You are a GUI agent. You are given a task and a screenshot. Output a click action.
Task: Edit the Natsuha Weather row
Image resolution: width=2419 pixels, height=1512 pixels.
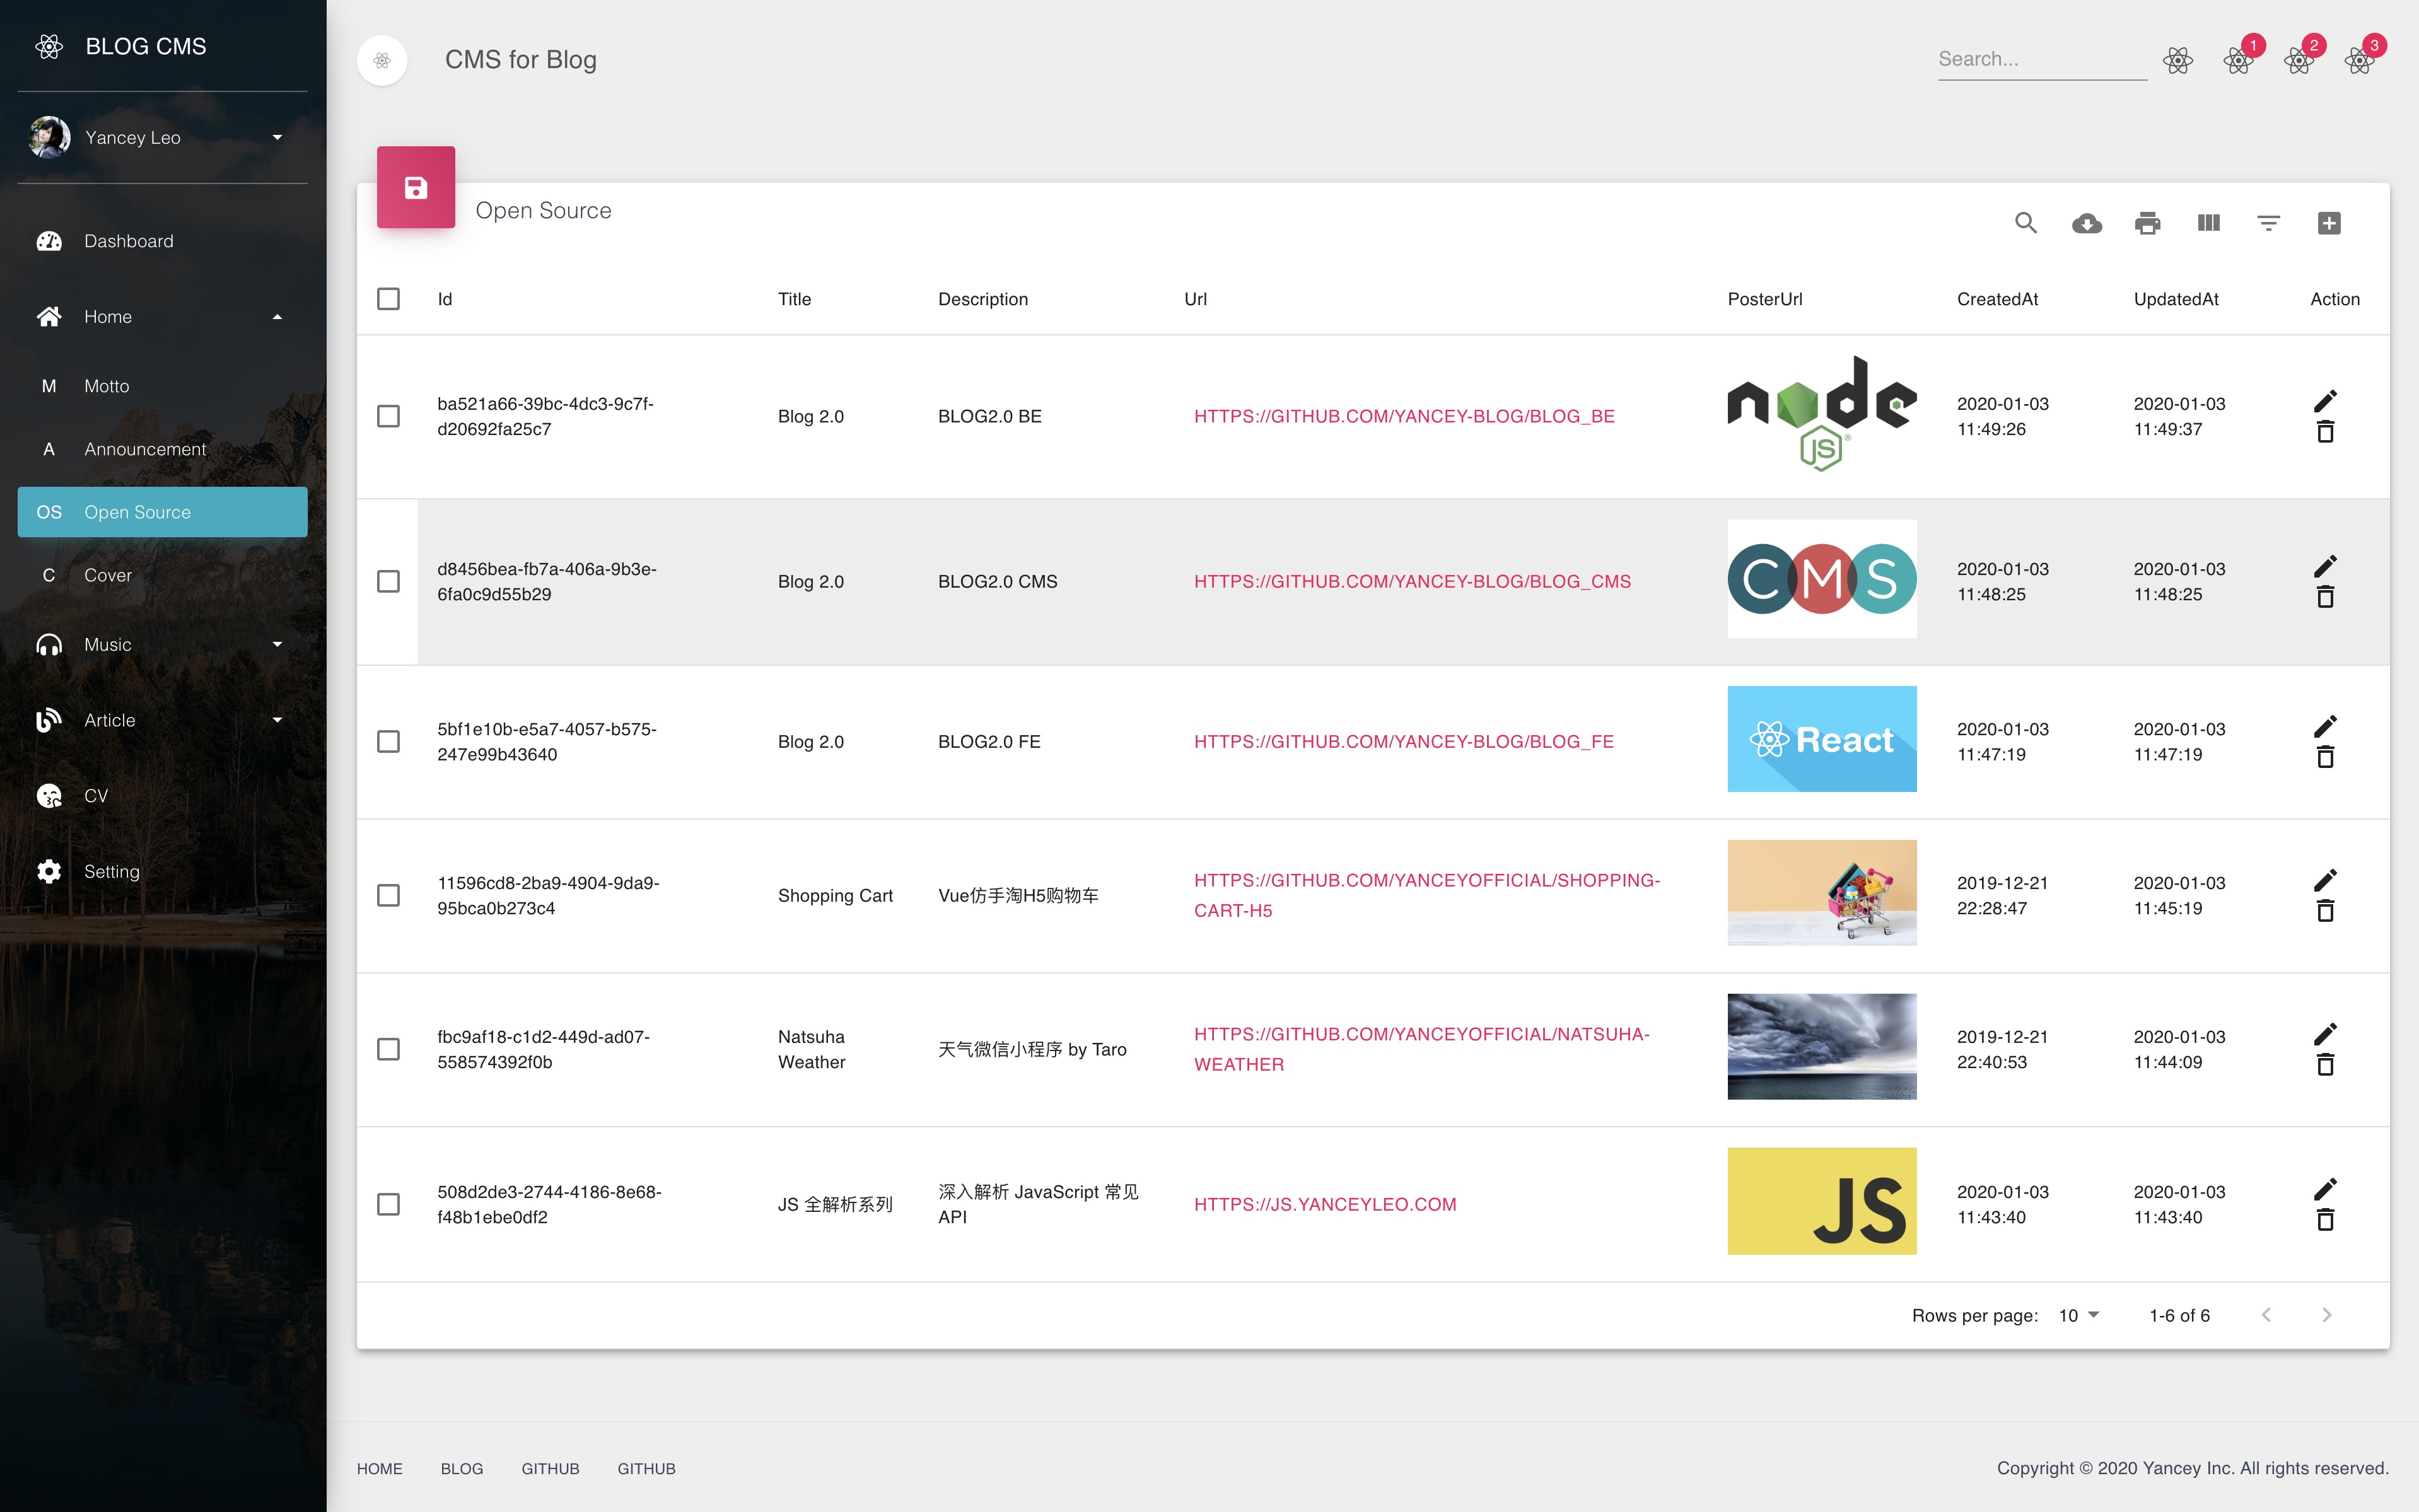click(2325, 1034)
